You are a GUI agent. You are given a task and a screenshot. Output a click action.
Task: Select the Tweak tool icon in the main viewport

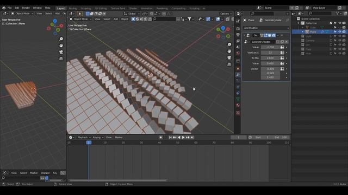pos(80,14)
